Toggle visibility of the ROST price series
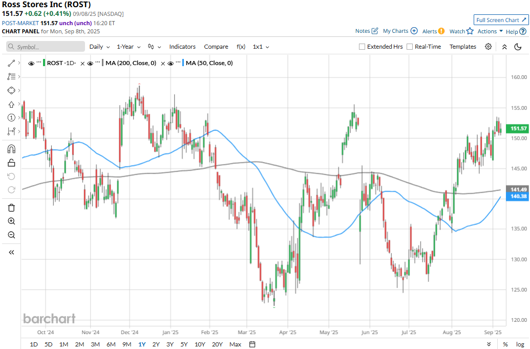 31,63
